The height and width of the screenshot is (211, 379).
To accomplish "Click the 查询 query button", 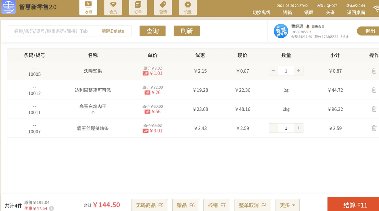I will click(x=152, y=31).
